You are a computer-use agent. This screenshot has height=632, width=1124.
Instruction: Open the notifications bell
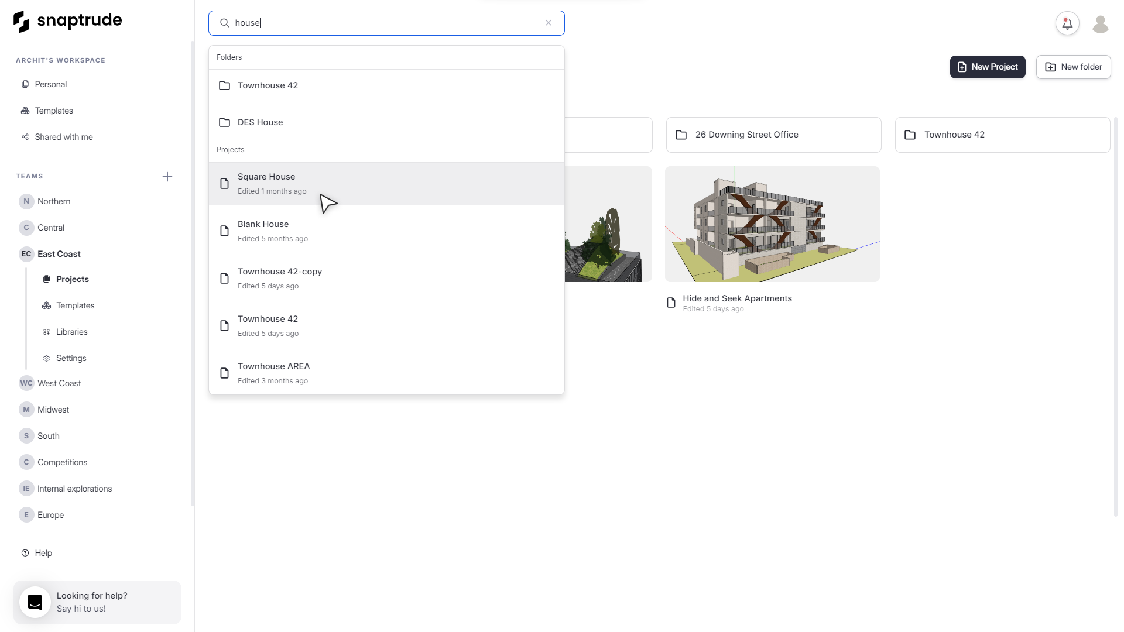1067,23
